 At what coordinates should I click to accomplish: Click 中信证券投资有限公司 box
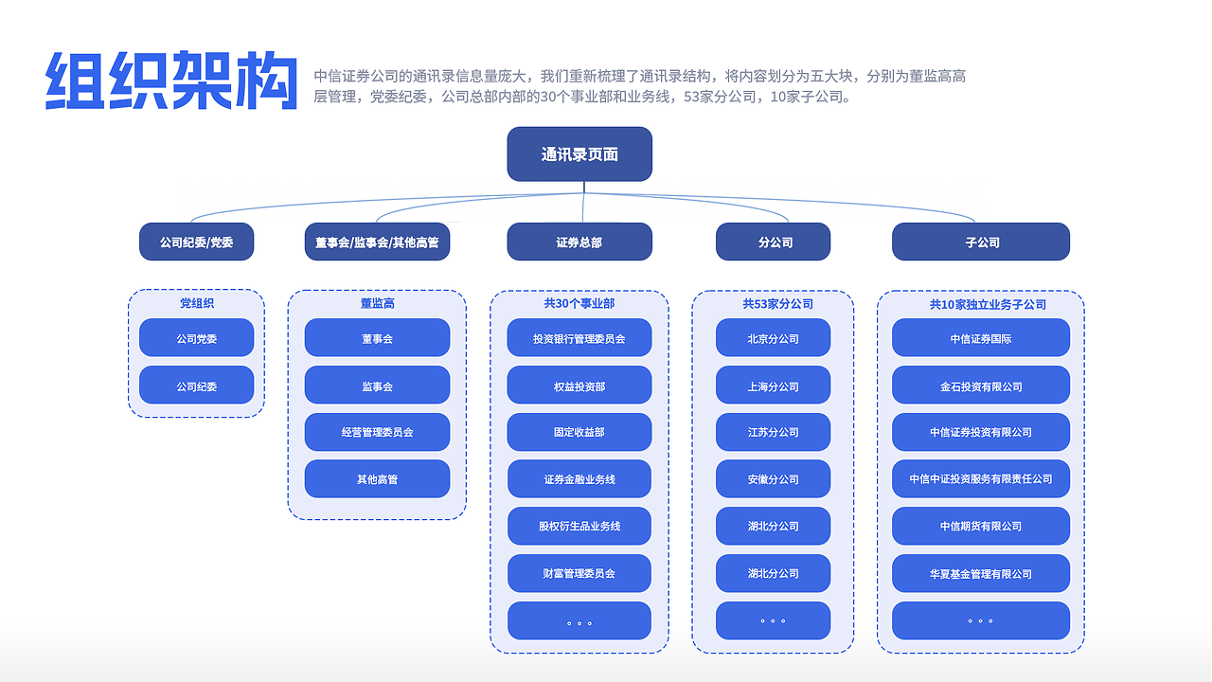[981, 432]
